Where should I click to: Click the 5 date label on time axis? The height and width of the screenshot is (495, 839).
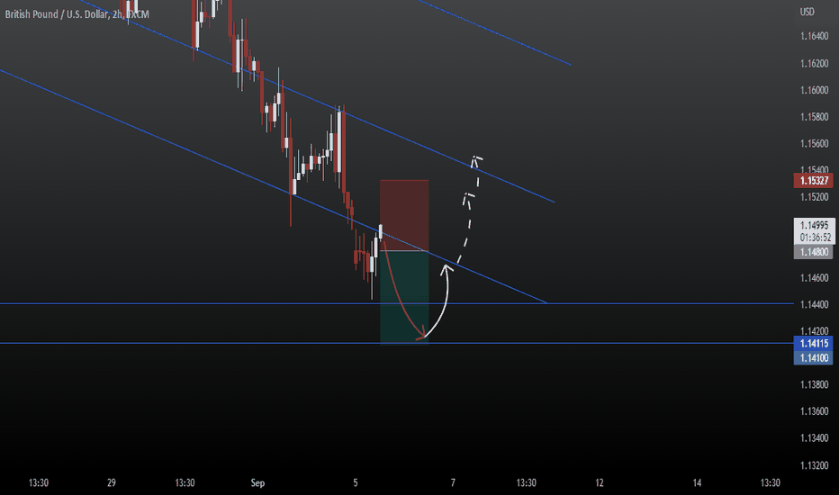pyautogui.click(x=356, y=482)
